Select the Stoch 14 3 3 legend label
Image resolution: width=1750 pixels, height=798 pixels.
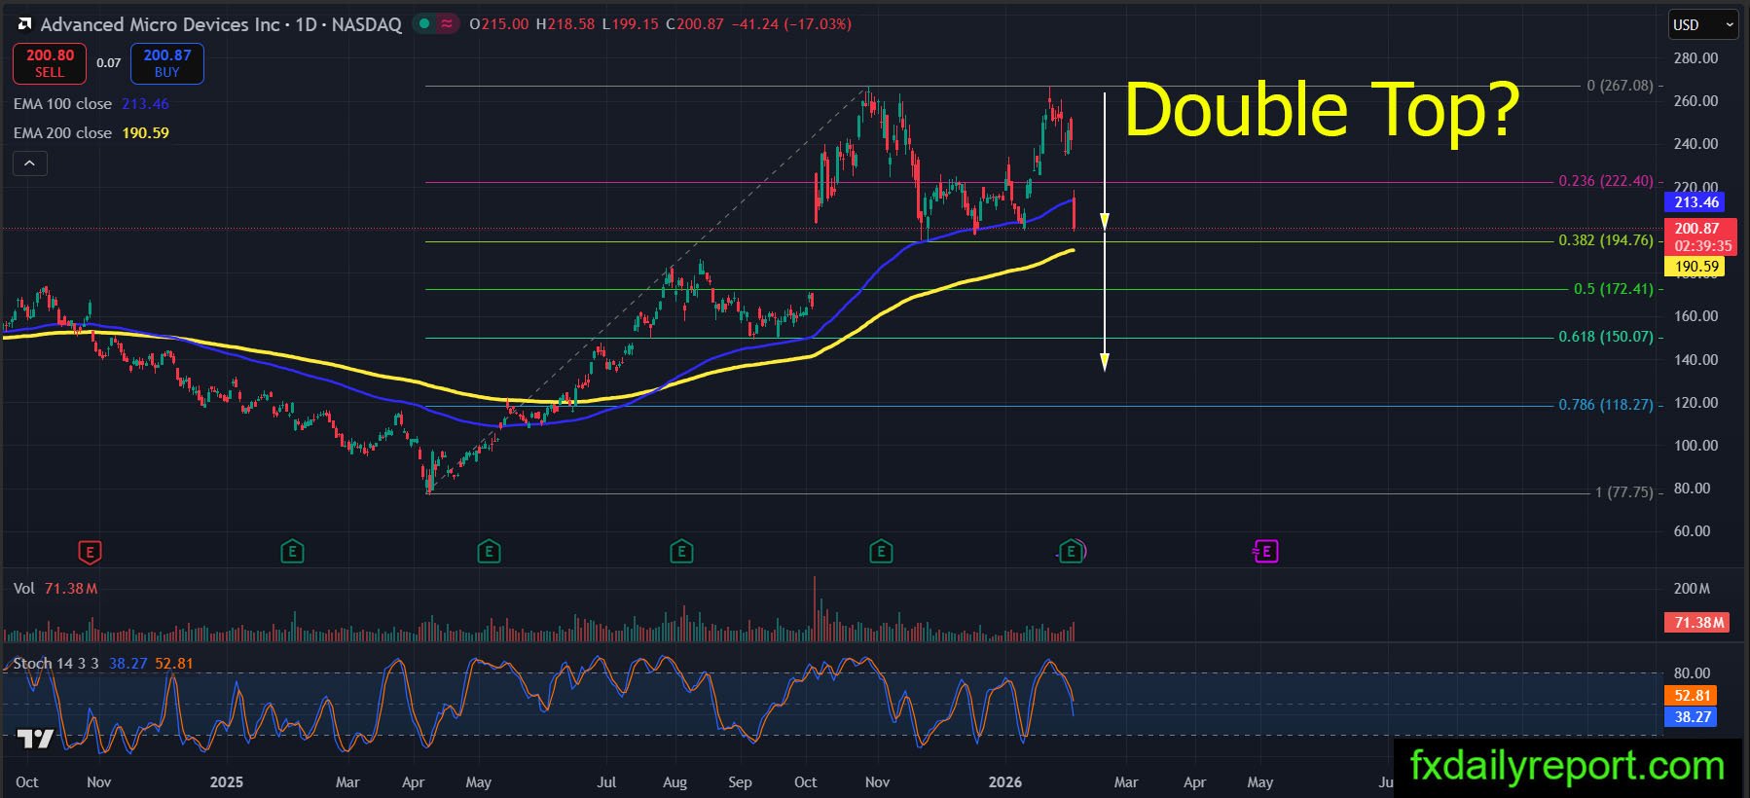coord(55,664)
